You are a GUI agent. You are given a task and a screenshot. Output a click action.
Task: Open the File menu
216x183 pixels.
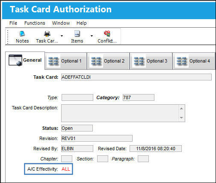click(13, 23)
